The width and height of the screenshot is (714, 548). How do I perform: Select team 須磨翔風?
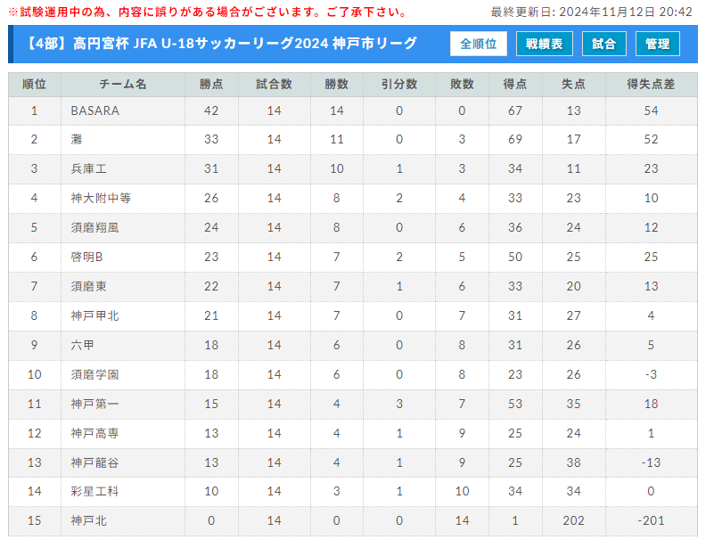click(x=94, y=227)
